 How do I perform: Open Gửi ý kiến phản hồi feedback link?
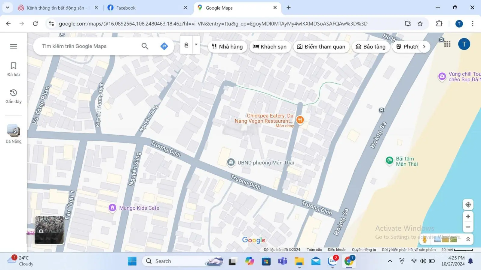(409, 250)
